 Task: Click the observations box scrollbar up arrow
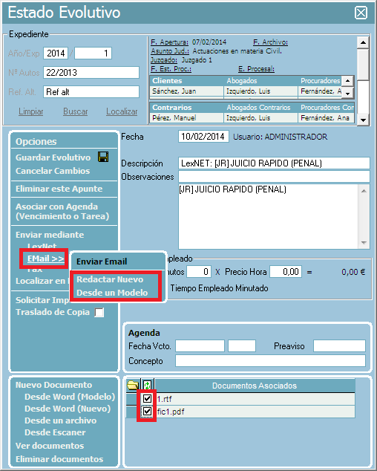[x=364, y=191]
